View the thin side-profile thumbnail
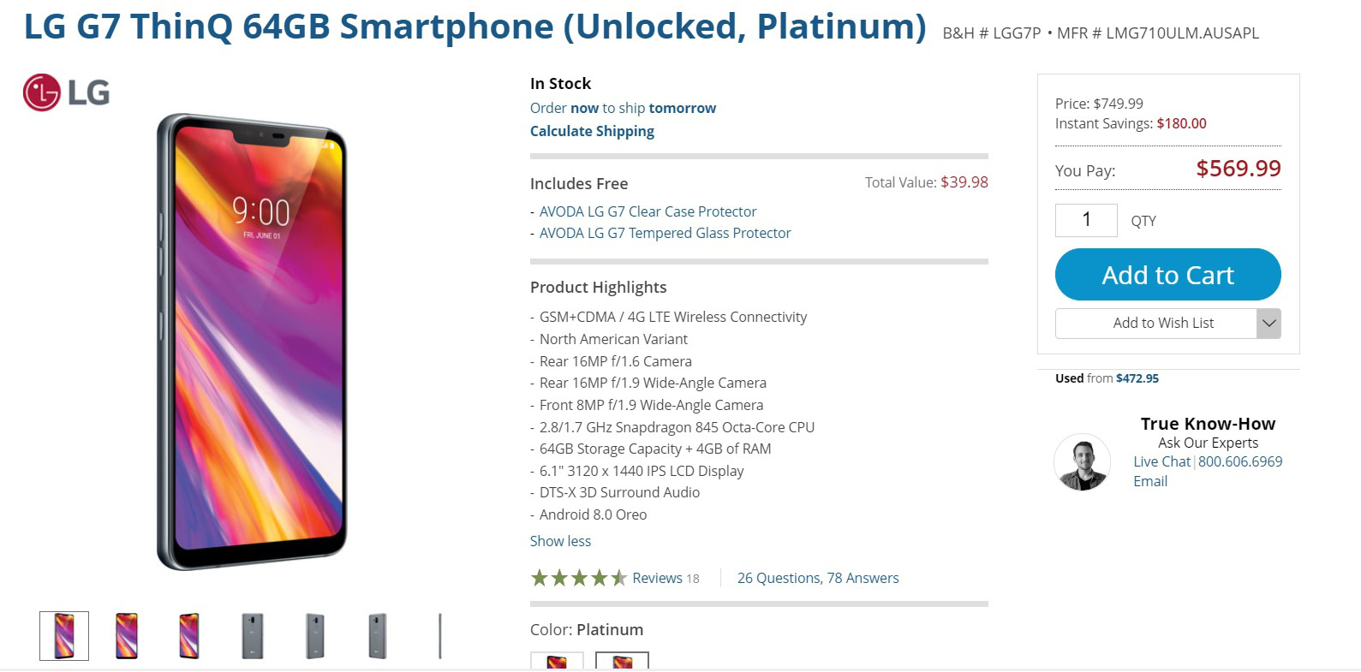This screenshot has height=672, width=1361. pyautogui.click(x=440, y=636)
